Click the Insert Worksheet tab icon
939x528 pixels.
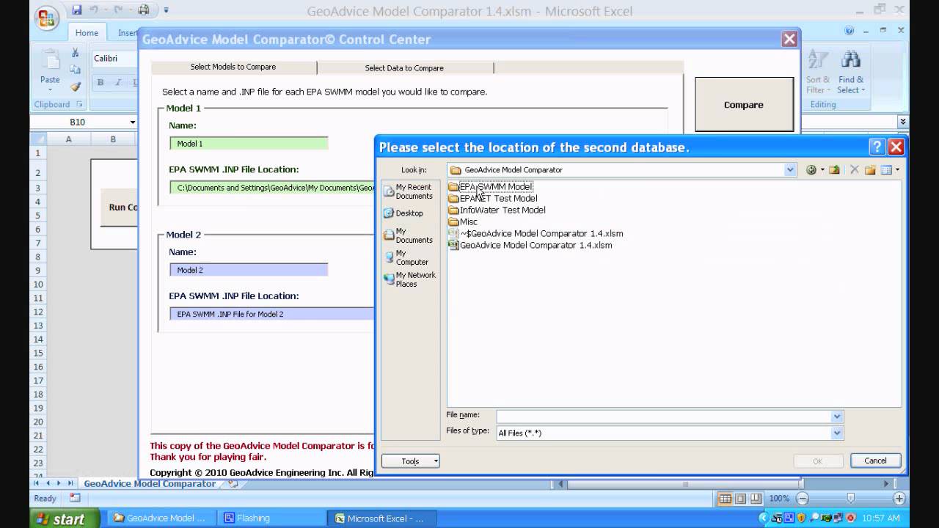tap(233, 484)
